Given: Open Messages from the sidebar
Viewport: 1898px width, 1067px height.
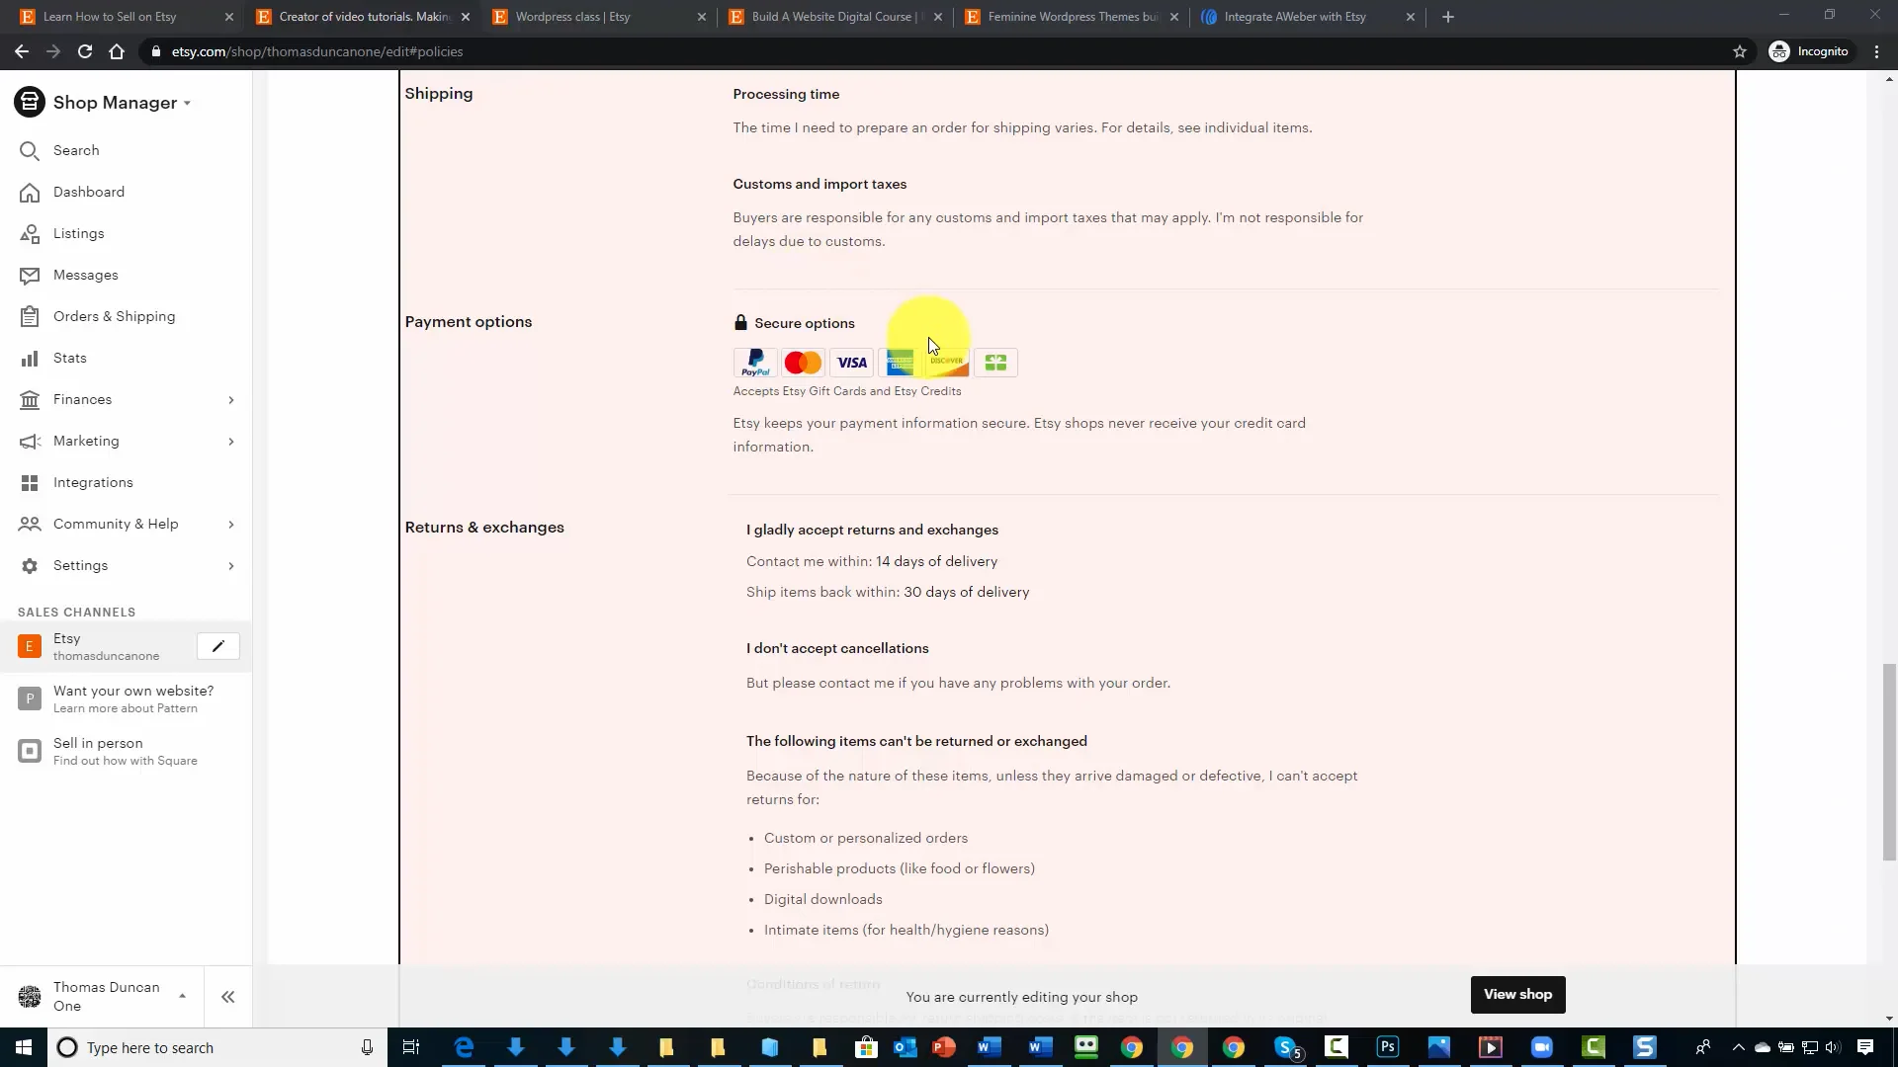Looking at the screenshot, I should pyautogui.click(x=85, y=275).
